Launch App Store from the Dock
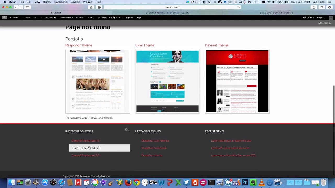 tap(45, 182)
